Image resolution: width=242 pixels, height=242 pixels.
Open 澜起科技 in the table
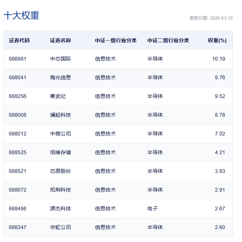(60, 115)
